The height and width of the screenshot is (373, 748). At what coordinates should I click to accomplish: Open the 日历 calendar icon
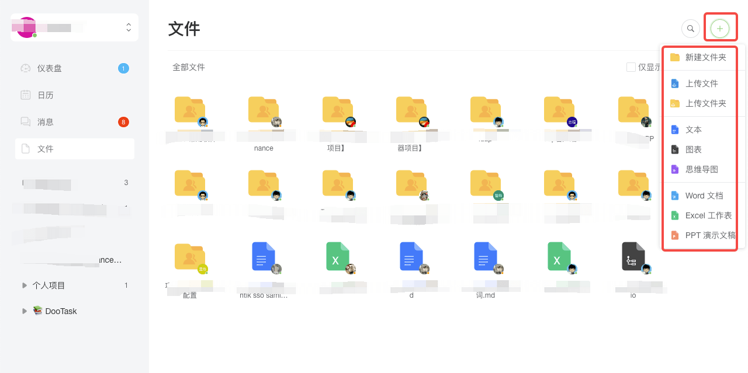(x=25, y=95)
